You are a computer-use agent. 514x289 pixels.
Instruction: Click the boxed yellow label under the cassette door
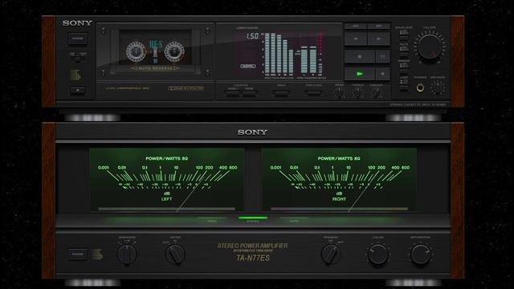tap(186, 88)
